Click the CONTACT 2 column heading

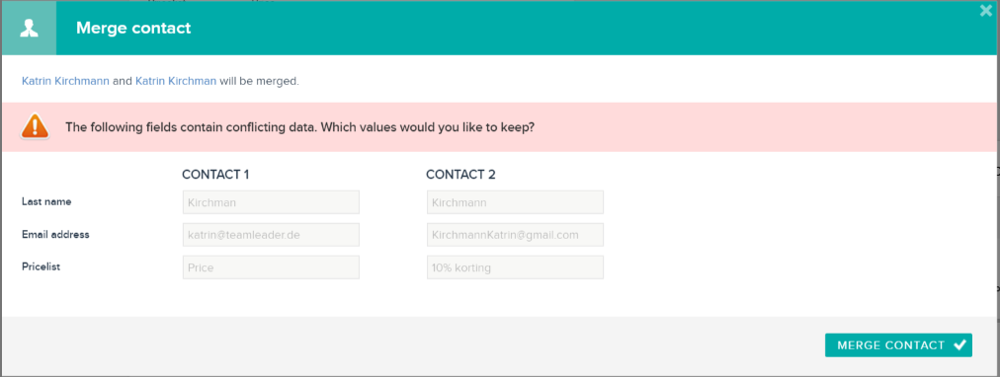[x=460, y=175]
